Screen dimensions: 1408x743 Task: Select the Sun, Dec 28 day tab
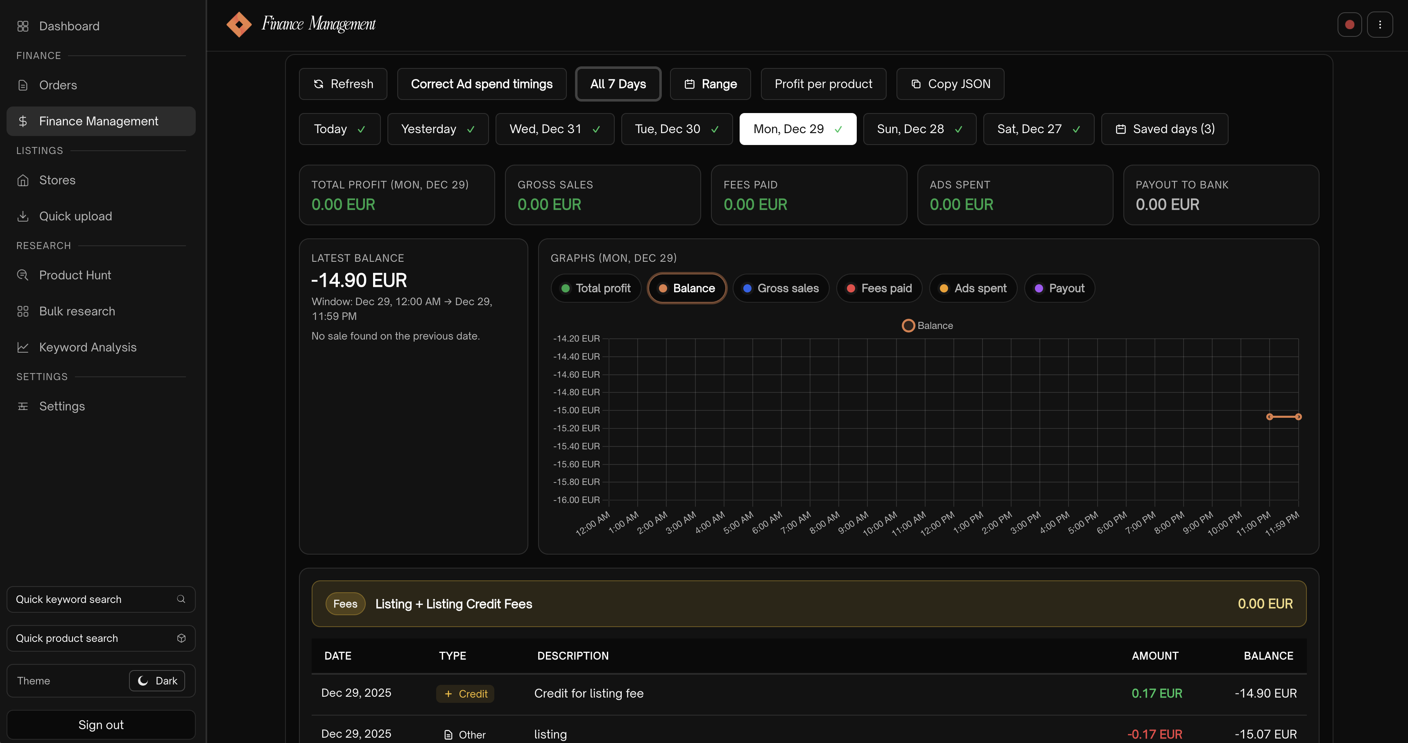tap(919, 129)
